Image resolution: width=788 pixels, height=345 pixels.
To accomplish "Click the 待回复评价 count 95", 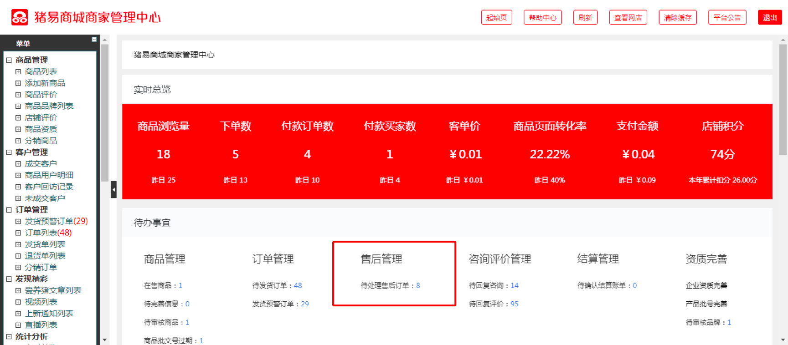I will 515,304.
